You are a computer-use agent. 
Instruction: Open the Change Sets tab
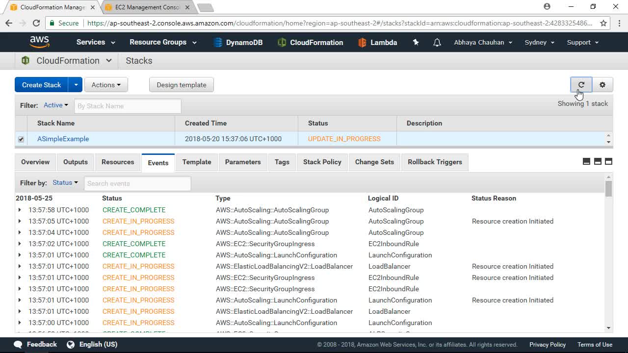[x=374, y=162]
